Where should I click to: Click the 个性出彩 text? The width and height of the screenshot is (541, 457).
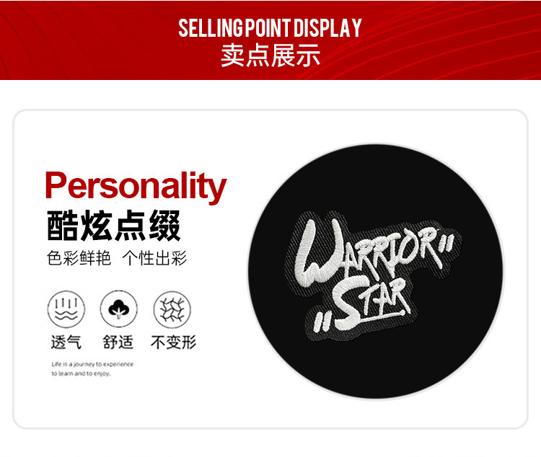pos(154,258)
